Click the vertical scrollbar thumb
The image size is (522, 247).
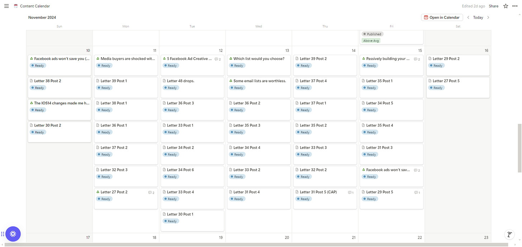519,148
